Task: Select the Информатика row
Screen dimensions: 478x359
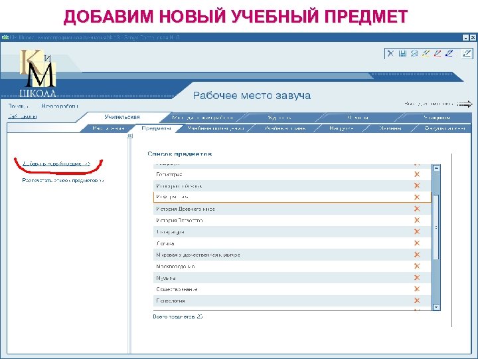Action: point(292,197)
